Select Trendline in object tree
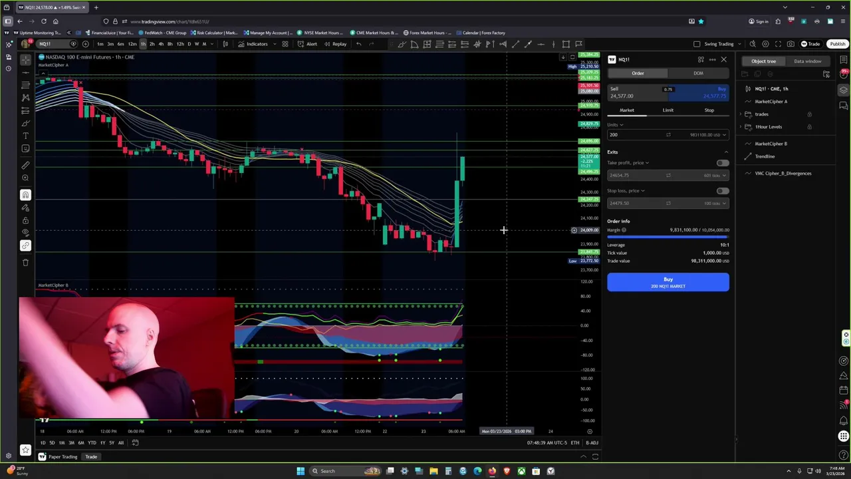The width and height of the screenshot is (851, 479). click(765, 156)
